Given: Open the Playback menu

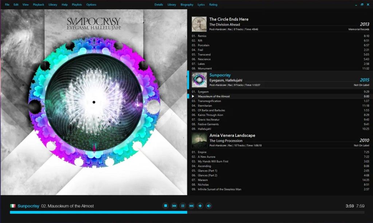Looking at the screenshot, I should click(x=38, y=5).
